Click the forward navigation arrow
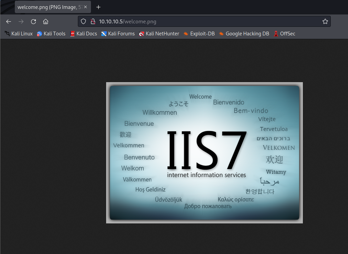348x254 pixels. (21, 21)
